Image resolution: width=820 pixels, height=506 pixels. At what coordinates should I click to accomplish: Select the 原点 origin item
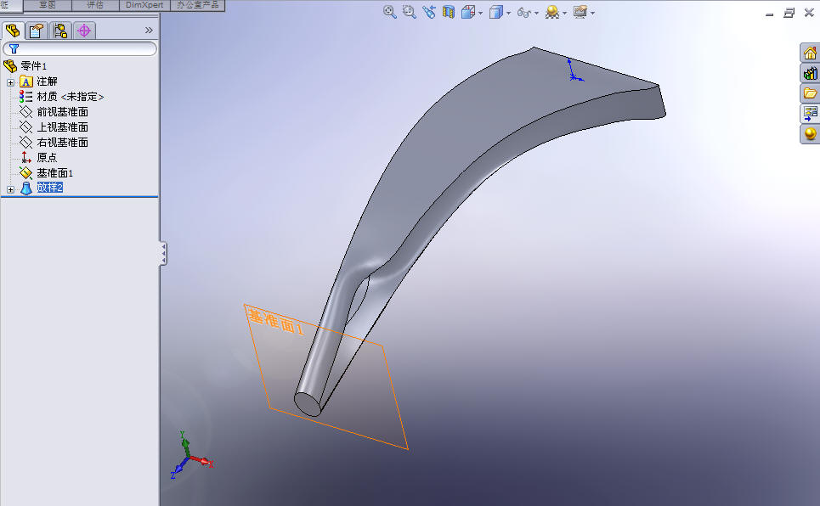[47, 157]
